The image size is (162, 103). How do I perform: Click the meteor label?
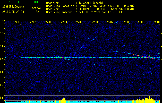pos(37,8)
